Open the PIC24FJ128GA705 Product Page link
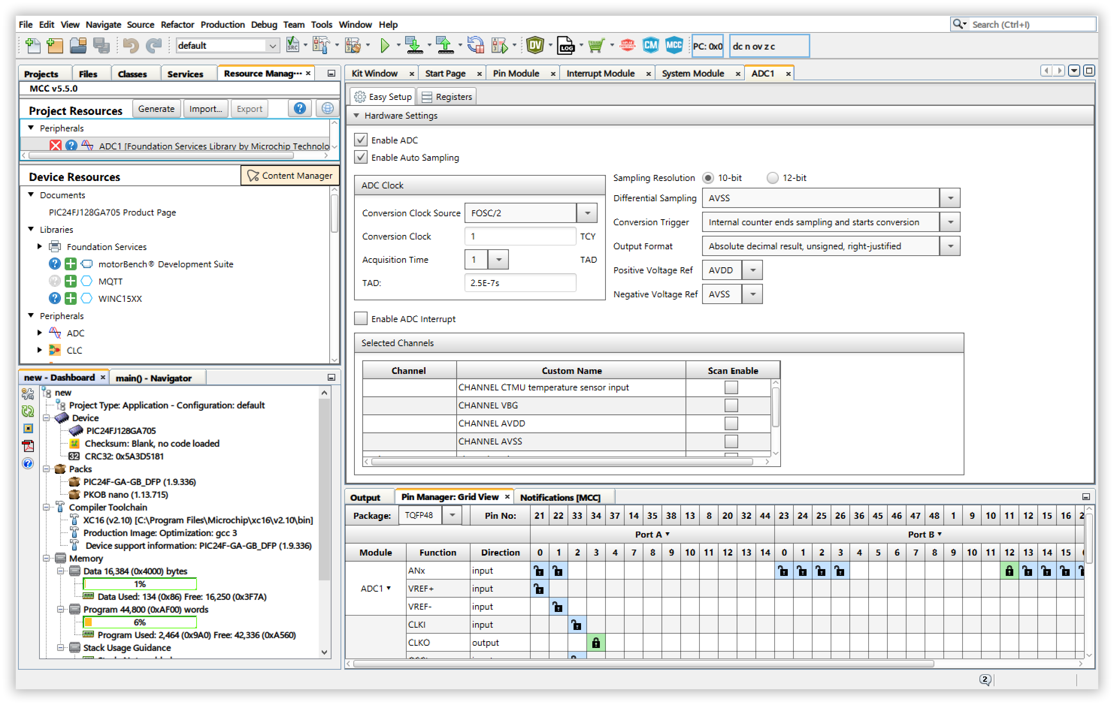The width and height of the screenshot is (1114, 705). click(112, 212)
